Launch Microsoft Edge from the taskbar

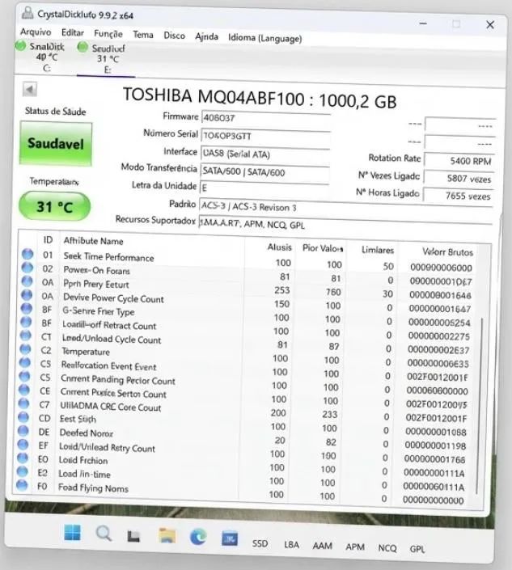(x=198, y=537)
